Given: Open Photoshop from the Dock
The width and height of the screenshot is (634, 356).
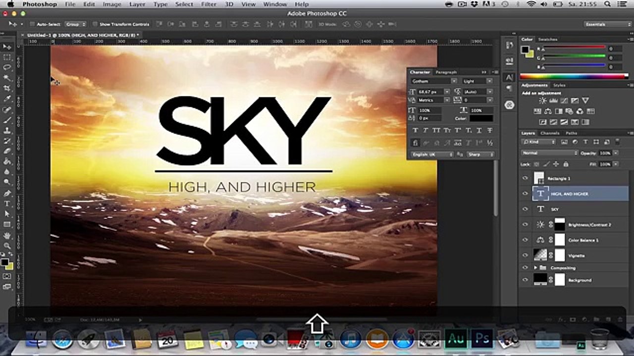Looking at the screenshot, I should pos(482,339).
